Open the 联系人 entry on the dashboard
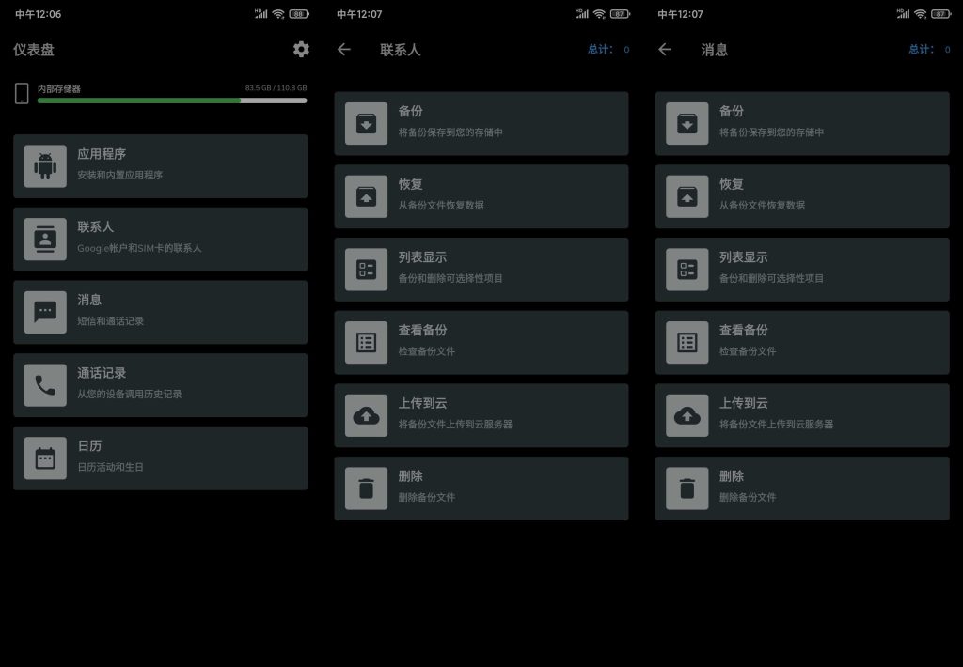Viewport: 963px width, 667px height. [x=160, y=239]
